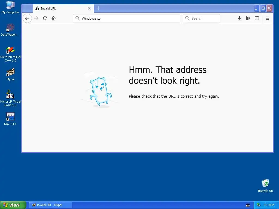Screen dimensions: 279x209
Task: Open My Computer desktop icon
Action: (x=10, y=7)
